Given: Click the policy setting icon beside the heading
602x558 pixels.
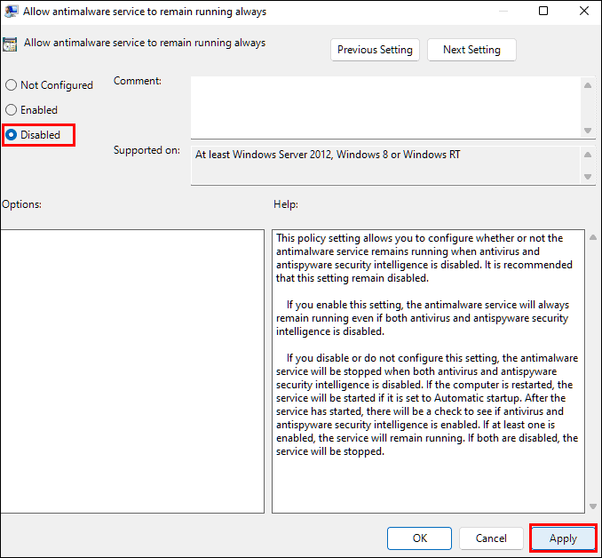Looking at the screenshot, I should 10,44.
